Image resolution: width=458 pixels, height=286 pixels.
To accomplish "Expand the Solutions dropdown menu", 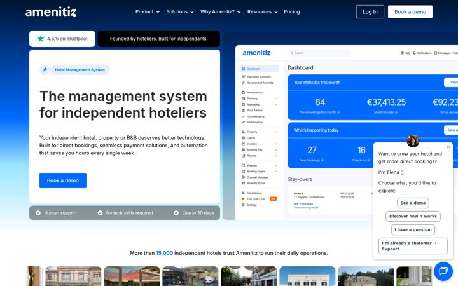I will [180, 11].
